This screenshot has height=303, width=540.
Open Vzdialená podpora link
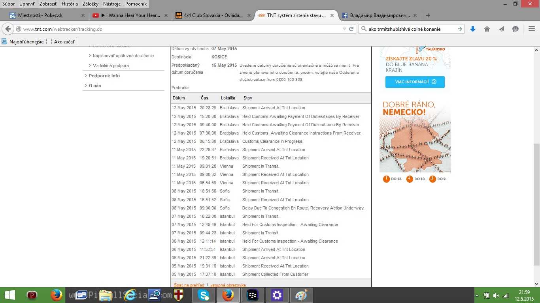[x=111, y=65]
